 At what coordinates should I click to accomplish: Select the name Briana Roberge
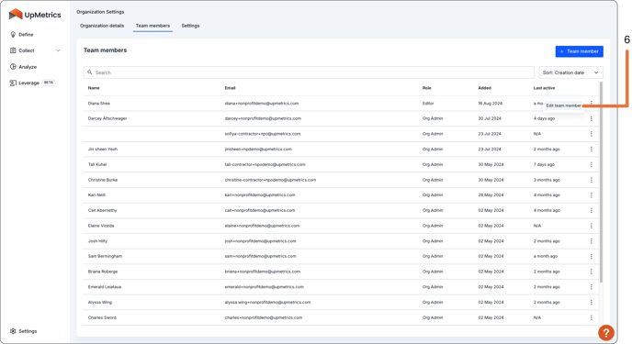pos(103,272)
